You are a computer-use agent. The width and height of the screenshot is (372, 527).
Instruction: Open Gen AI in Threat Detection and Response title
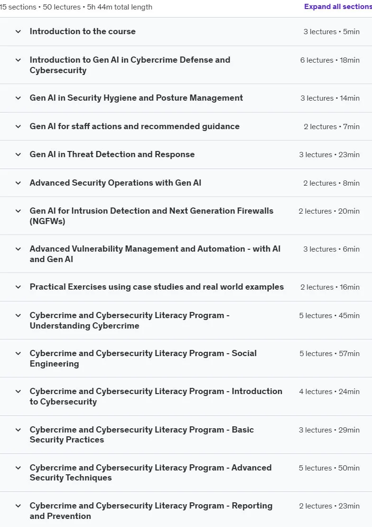112,154
